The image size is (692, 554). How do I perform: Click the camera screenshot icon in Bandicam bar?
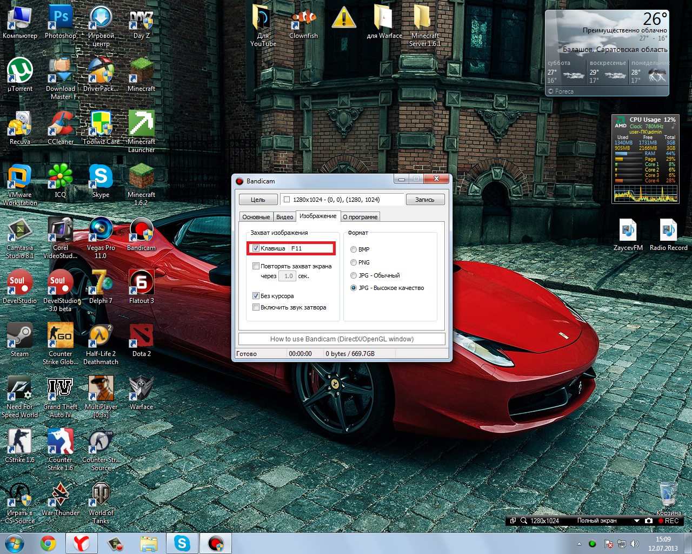(649, 521)
